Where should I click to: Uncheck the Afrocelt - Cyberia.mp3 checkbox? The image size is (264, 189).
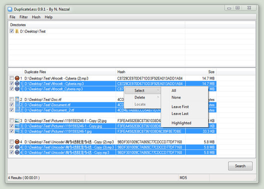(11, 83)
